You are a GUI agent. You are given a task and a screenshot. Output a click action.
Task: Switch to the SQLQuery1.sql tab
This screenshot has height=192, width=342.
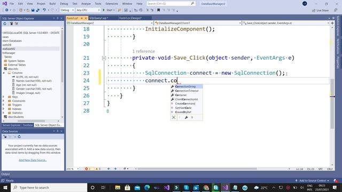pyautogui.click(x=98, y=18)
